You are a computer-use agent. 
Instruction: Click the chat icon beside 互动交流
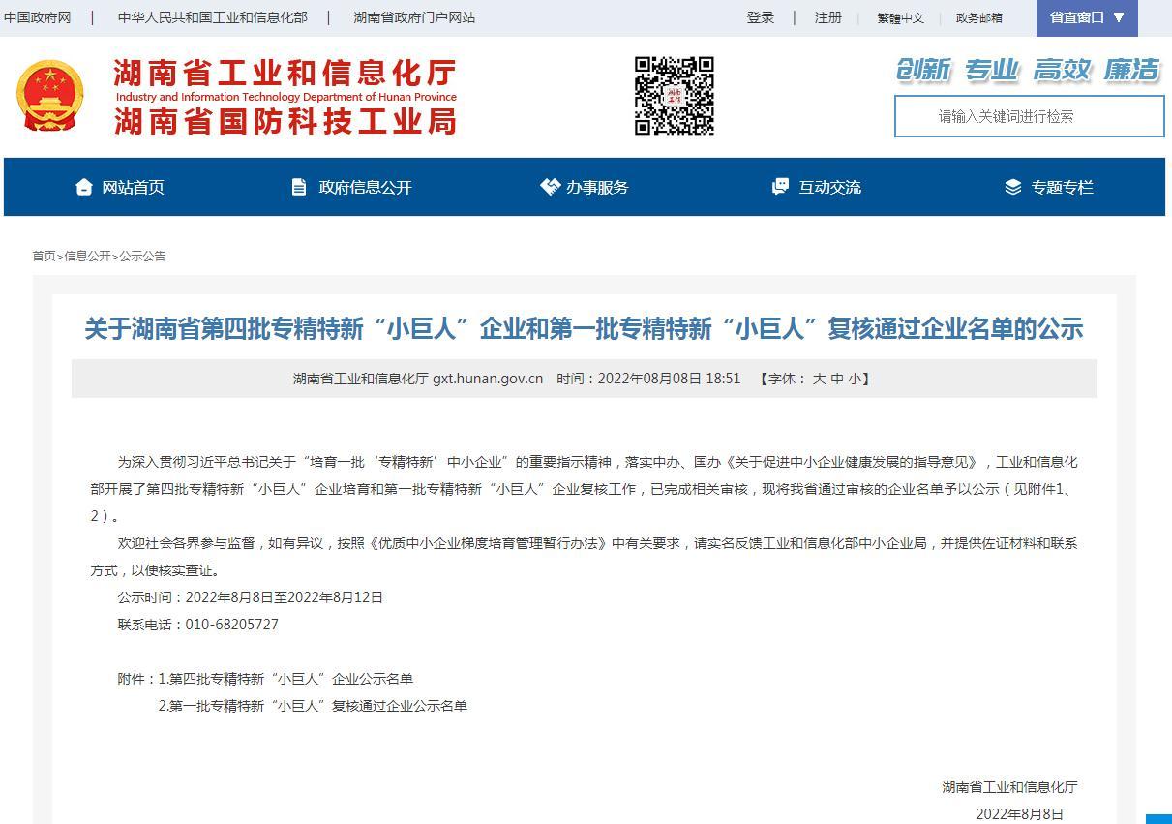[x=780, y=187]
